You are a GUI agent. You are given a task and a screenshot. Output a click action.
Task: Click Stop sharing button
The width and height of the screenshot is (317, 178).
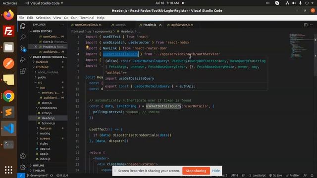coord(196,171)
